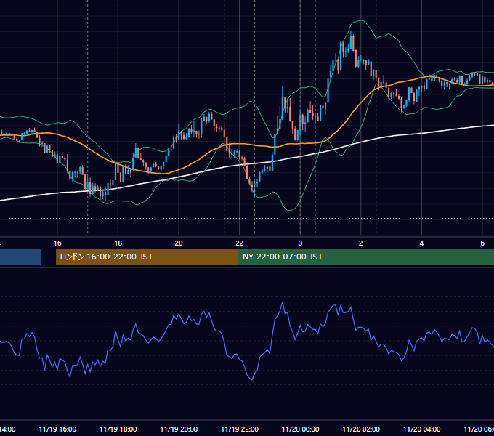
Task: Click the unlabeled blue session bar
Action: click(20, 257)
